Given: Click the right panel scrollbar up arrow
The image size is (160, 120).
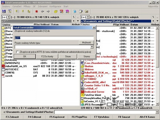Looking at the screenshot, I should [x=157, y=28].
